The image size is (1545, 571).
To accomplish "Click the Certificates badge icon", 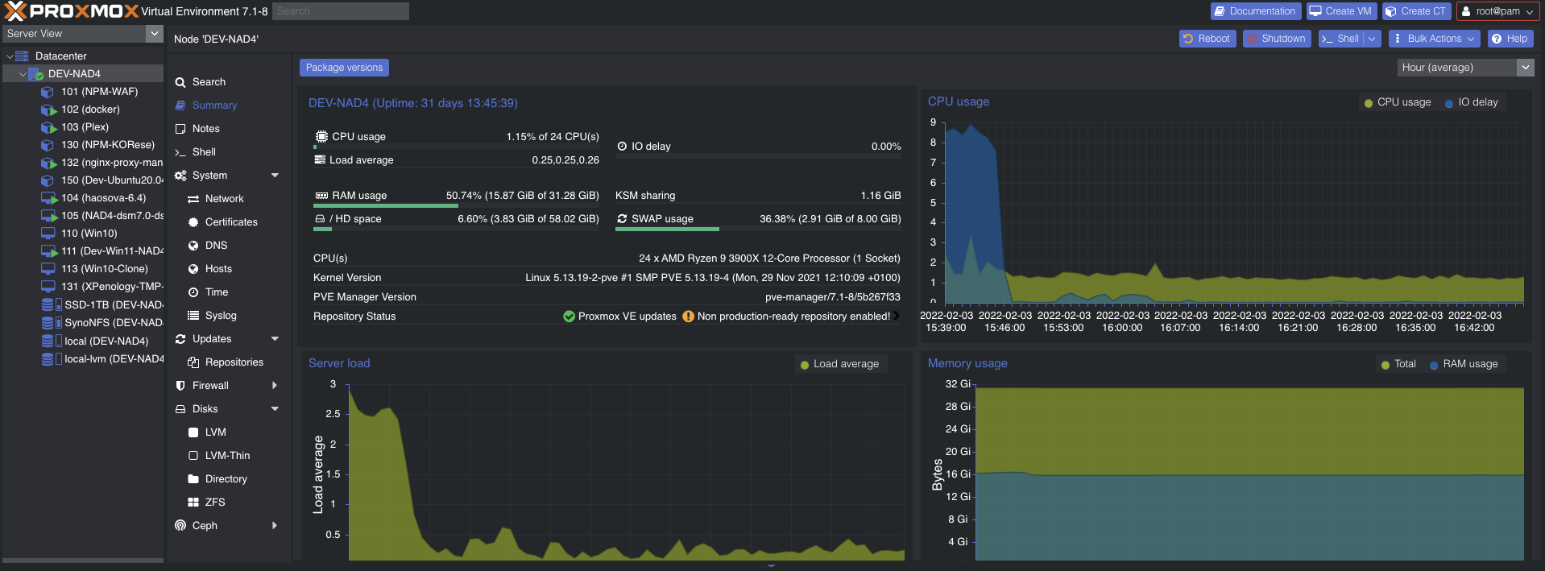I will coord(193,222).
